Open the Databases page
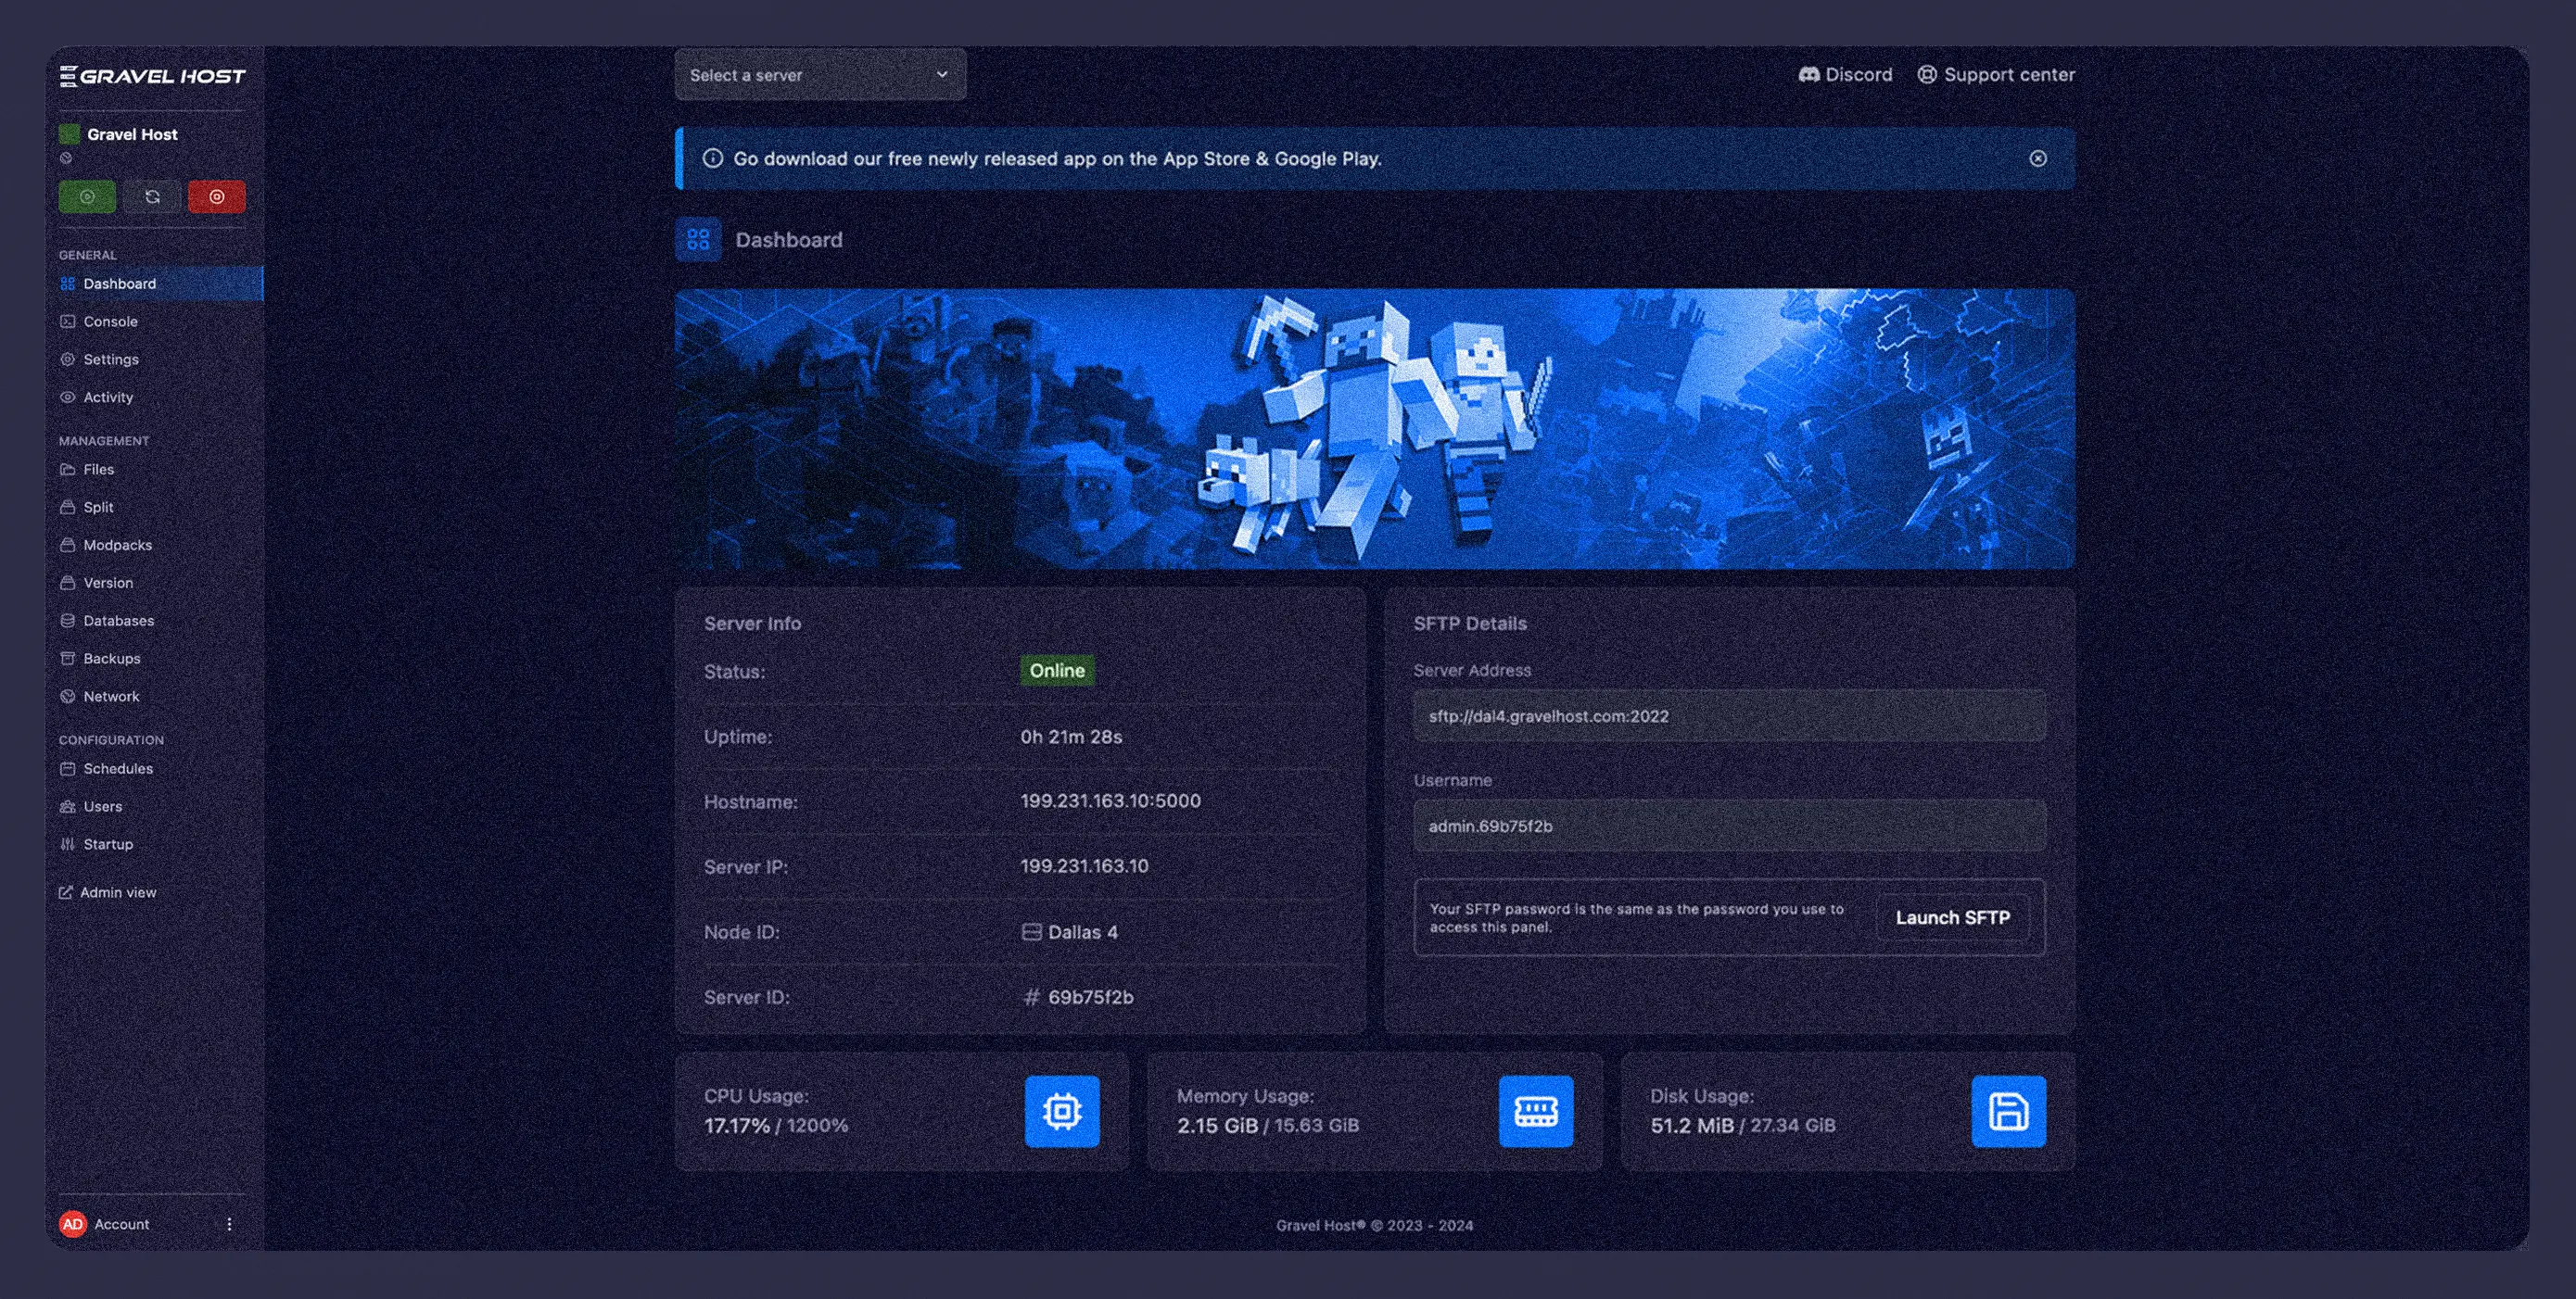 pos(155,622)
